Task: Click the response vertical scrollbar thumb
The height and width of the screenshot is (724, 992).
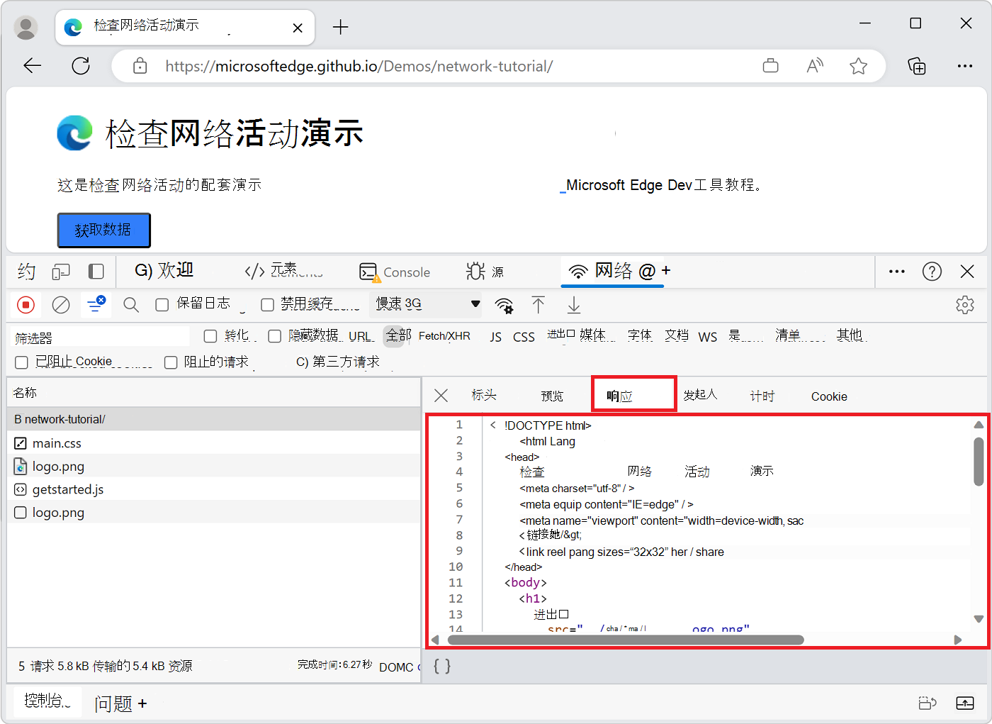Action: coord(979,462)
